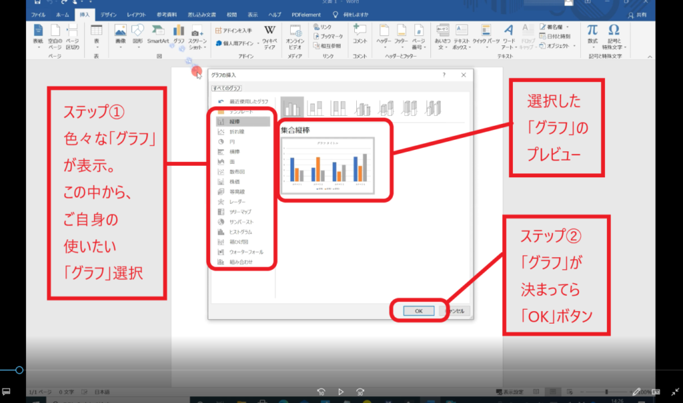This screenshot has width=683, height=403.
Task: Open the すべてのグラフ tab in dialog
Action: (227, 88)
